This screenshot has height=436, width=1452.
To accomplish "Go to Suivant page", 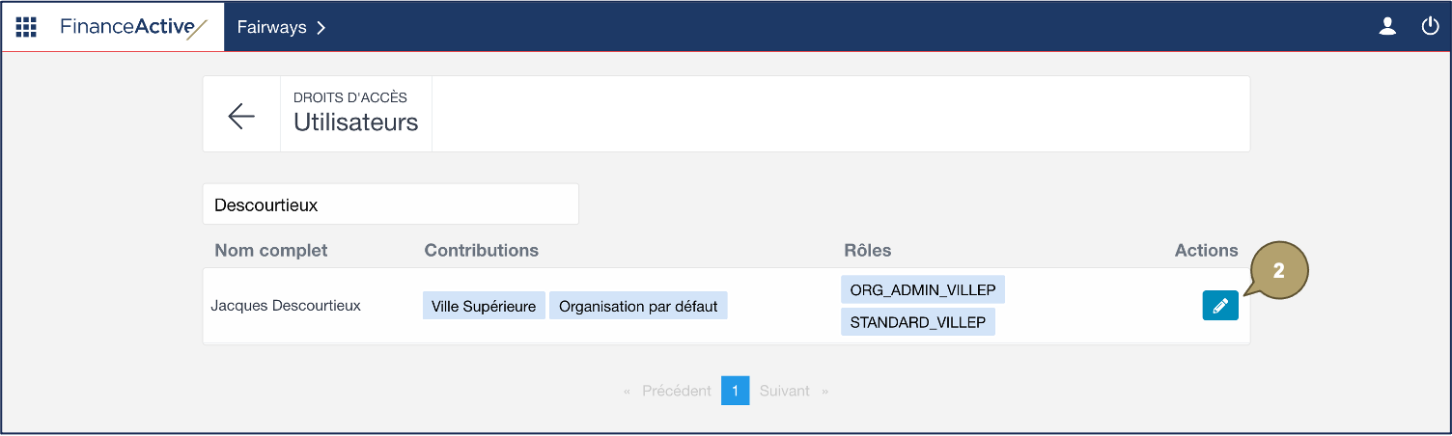I will (x=784, y=391).
